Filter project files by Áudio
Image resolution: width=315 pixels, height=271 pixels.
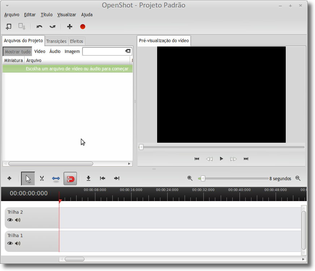coord(55,52)
